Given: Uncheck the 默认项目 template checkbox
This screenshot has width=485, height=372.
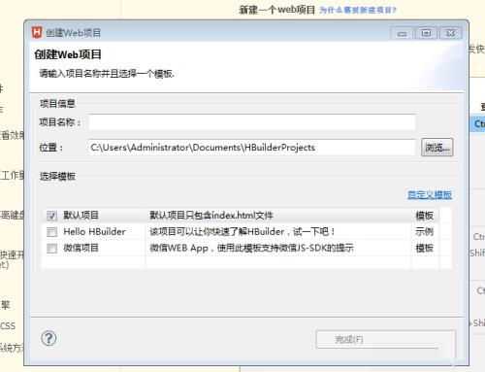Looking at the screenshot, I should pyautogui.click(x=52, y=216).
